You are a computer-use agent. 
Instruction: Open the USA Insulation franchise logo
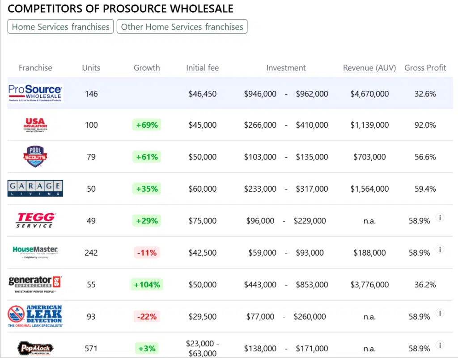pyautogui.click(x=35, y=125)
